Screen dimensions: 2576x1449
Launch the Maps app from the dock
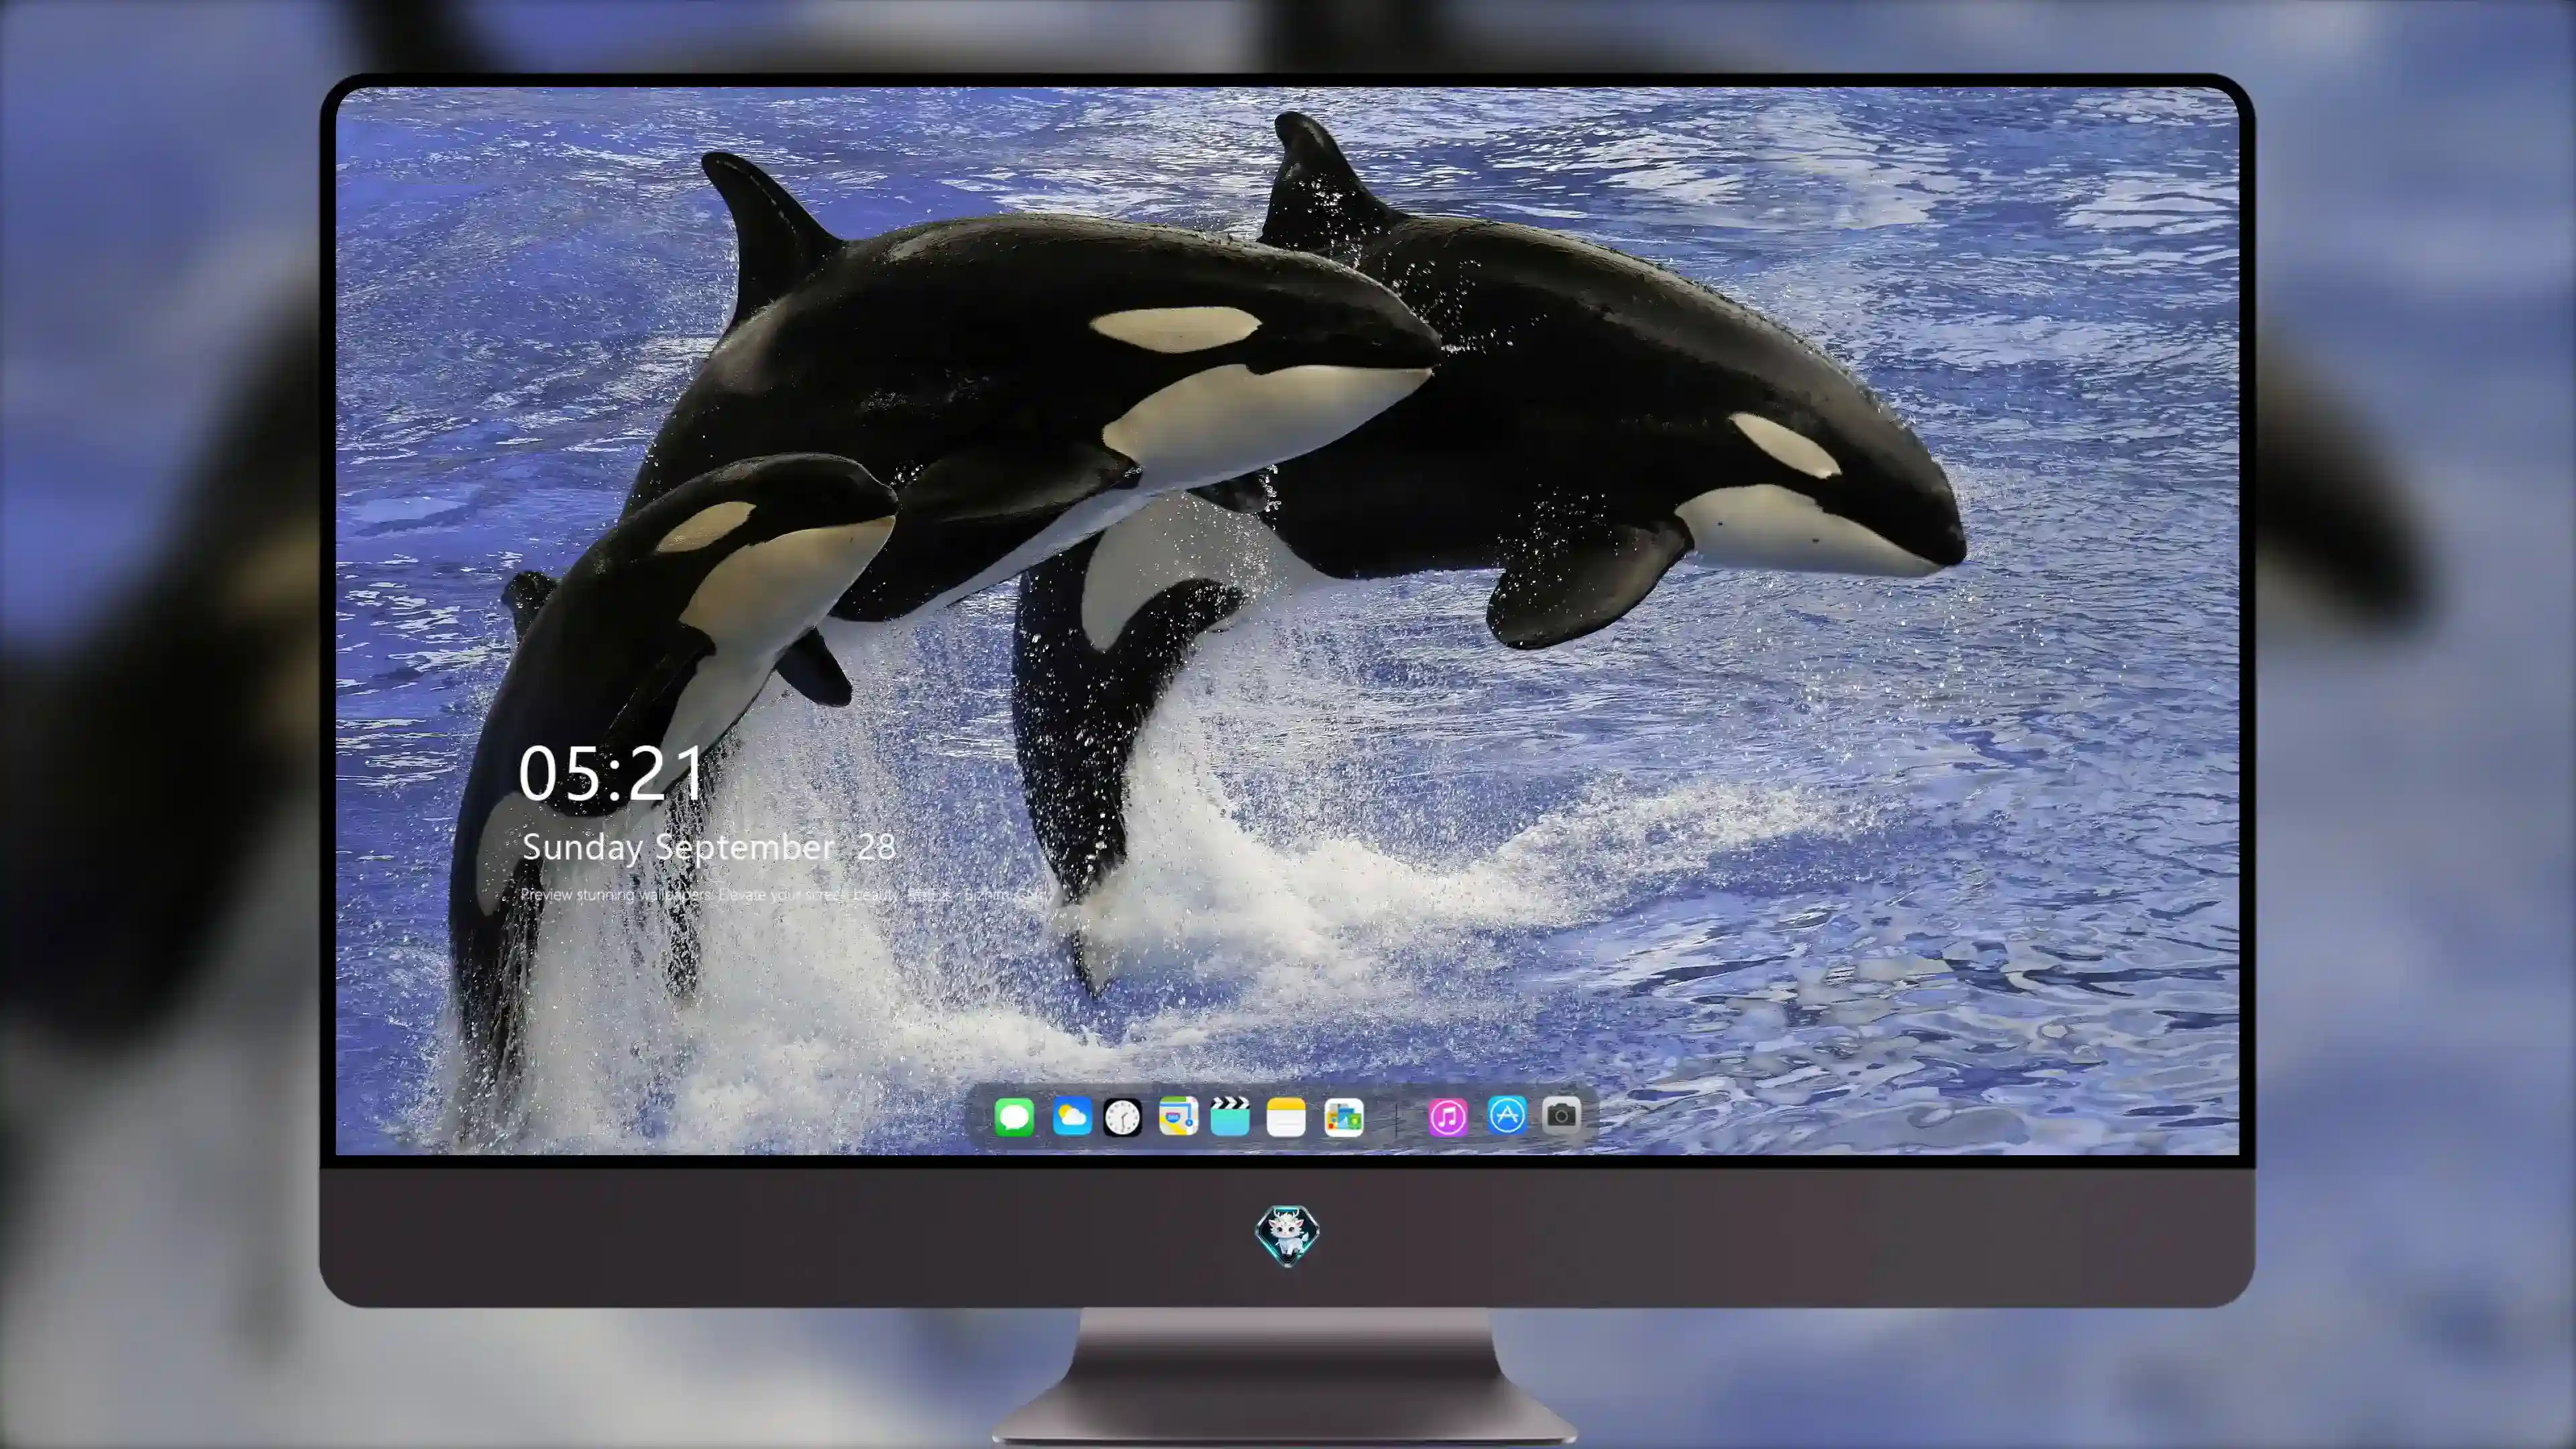pyautogui.click(x=1178, y=1116)
